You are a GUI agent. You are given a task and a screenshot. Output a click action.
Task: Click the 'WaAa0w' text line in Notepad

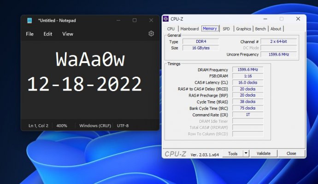90,59
